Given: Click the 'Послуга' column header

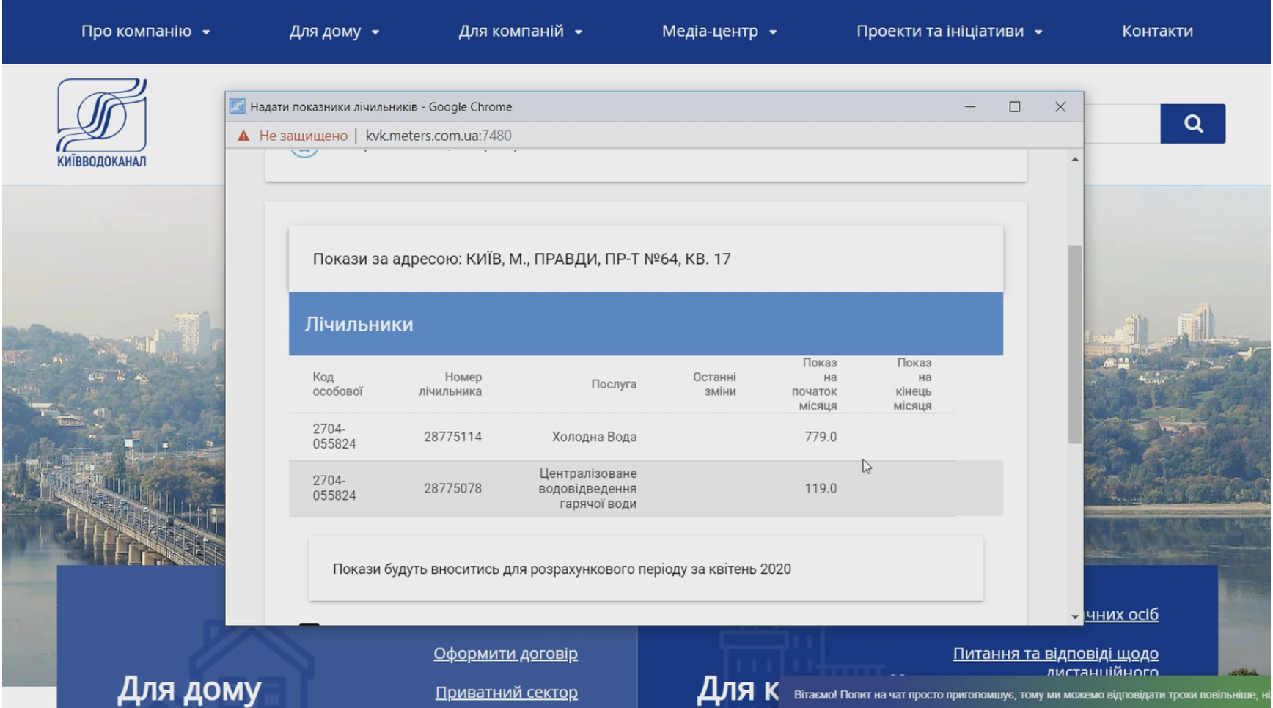Looking at the screenshot, I should point(614,384).
